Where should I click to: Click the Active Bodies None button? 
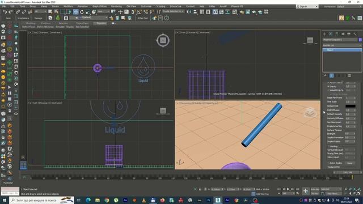coord(349,163)
